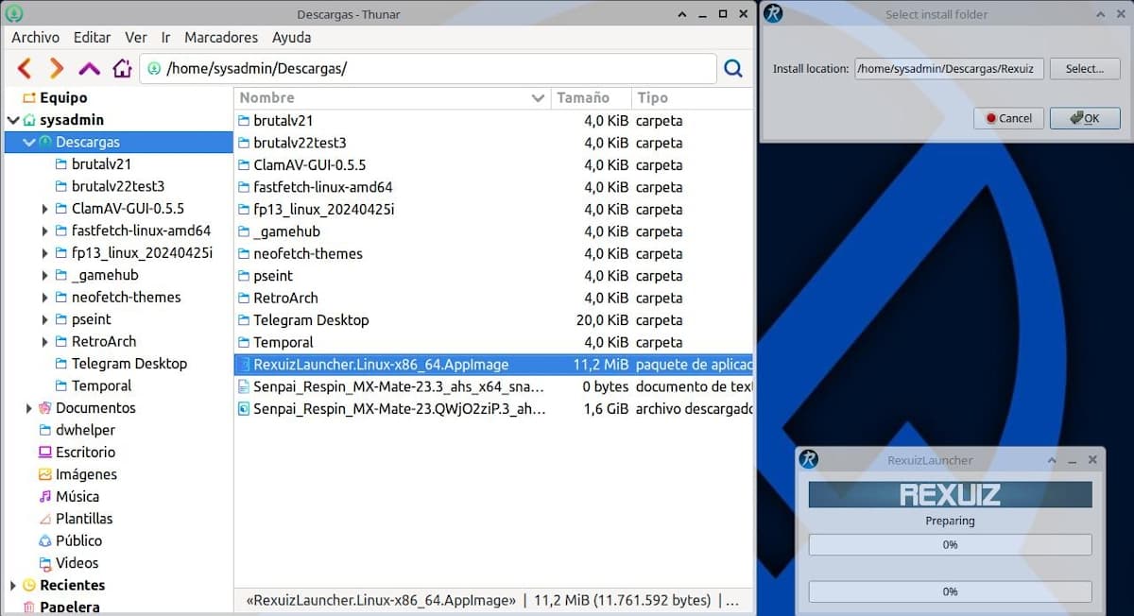Click Cancel in install folder dialog
Image resolution: width=1134 pixels, height=616 pixels.
pyautogui.click(x=1008, y=118)
